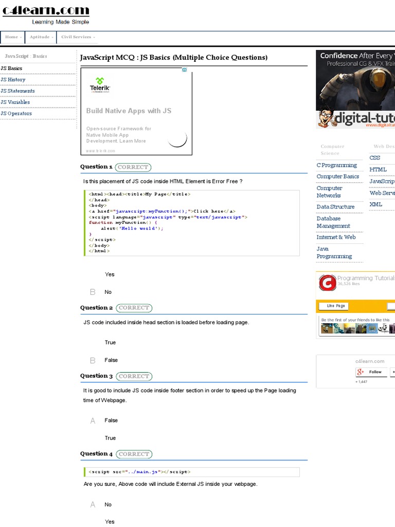Click CORRECT badge next to Question 2
Viewport: 395px width, 527px height.
pos(134,308)
